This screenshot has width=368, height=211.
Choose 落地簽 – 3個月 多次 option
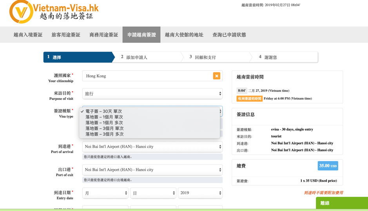click(x=104, y=134)
